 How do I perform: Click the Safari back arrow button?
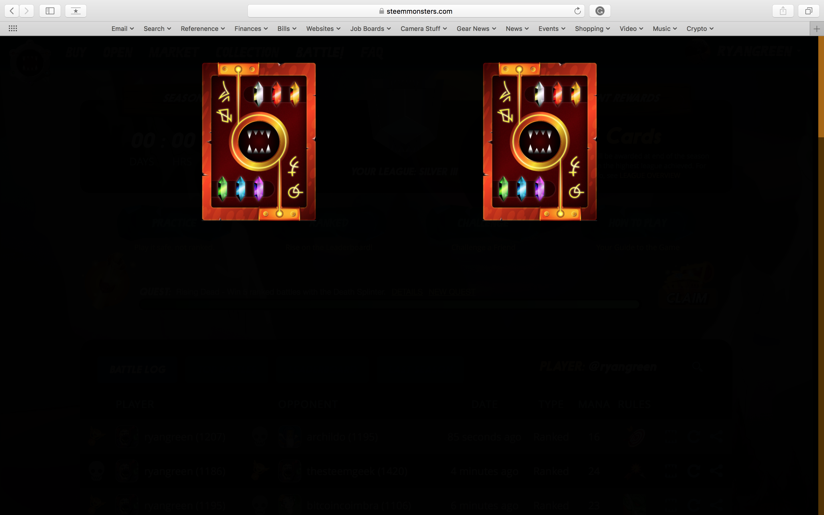click(12, 11)
